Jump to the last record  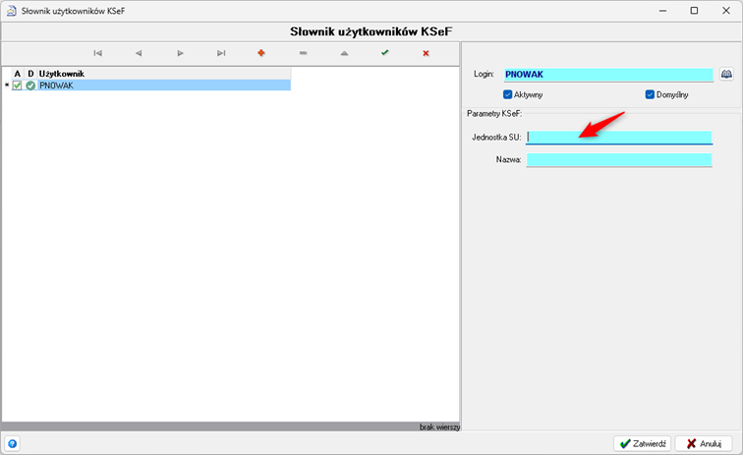(221, 53)
